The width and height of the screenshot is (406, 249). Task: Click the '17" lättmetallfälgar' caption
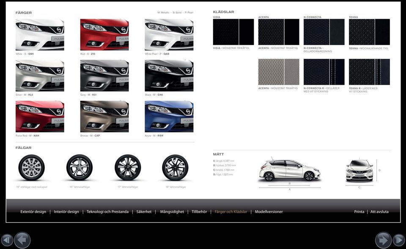click(x=128, y=187)
